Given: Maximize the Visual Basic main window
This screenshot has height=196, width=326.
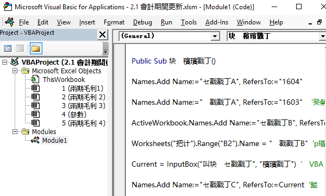Looking at the screenshot, I should (x=299, y=7).
